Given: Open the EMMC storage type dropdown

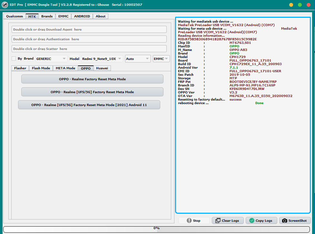Looking at the screenshot, I should (x=161, y=59).
